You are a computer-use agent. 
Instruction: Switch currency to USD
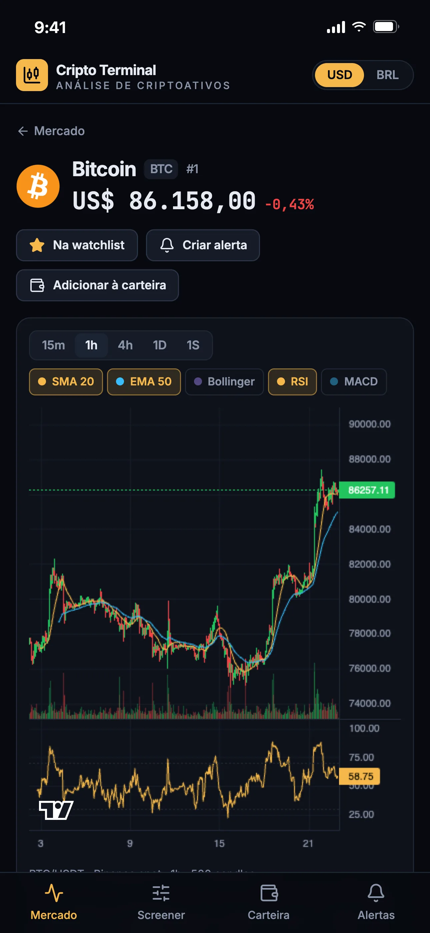pyautogui.click(x=340, y=75)
